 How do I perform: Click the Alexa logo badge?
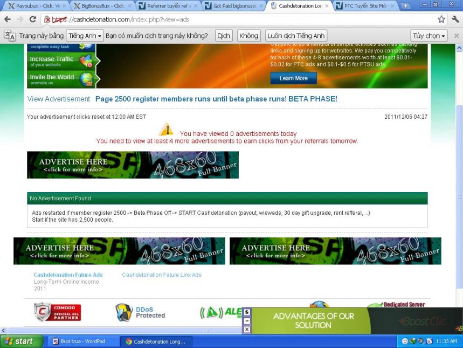click(221, 312)
